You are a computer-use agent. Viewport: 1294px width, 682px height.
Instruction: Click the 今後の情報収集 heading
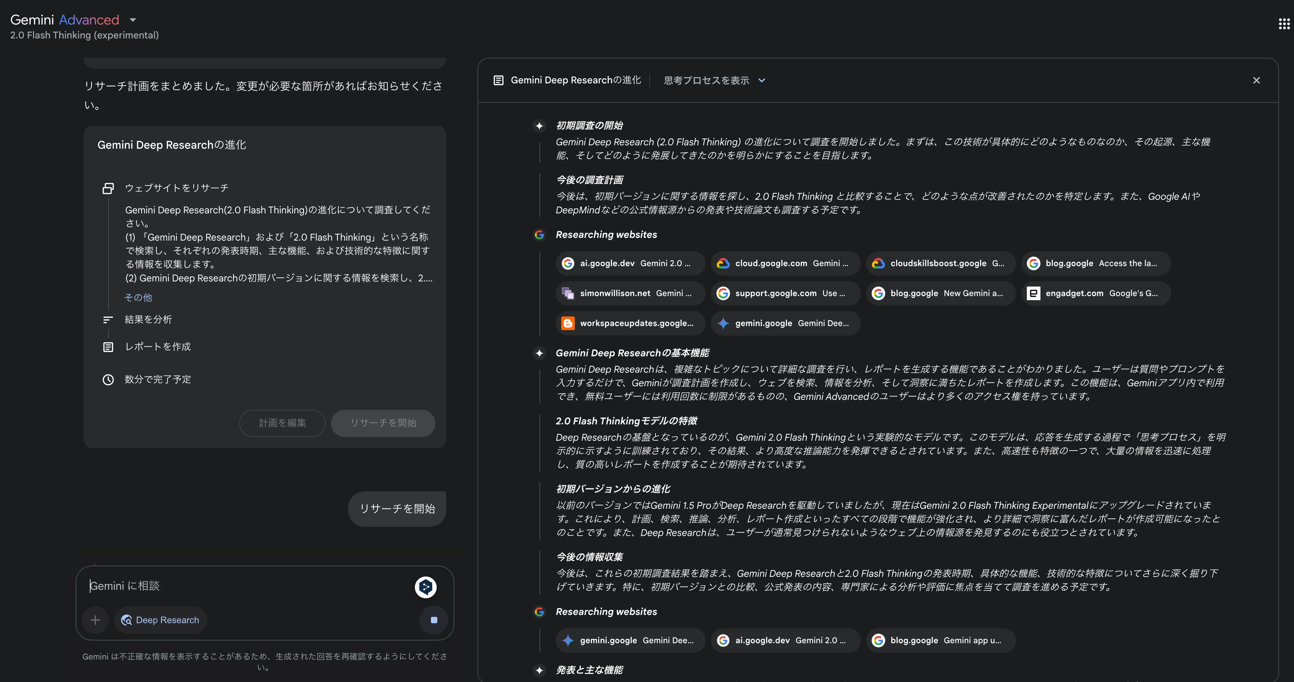pyautogui.click(x=589, y=557)
